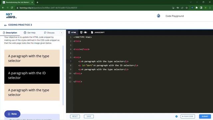Click the DOCTYPE html line

(x=83, y=37)
